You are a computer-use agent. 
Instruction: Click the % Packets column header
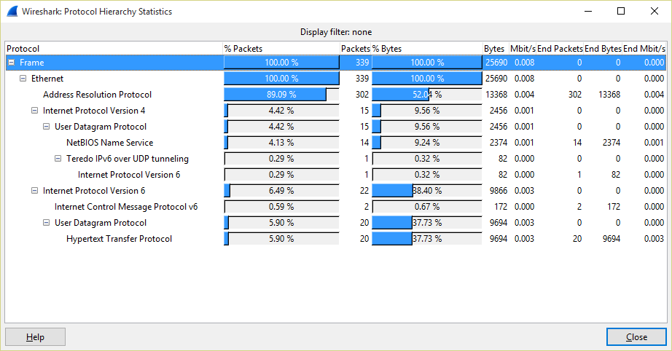click(243, 48)
